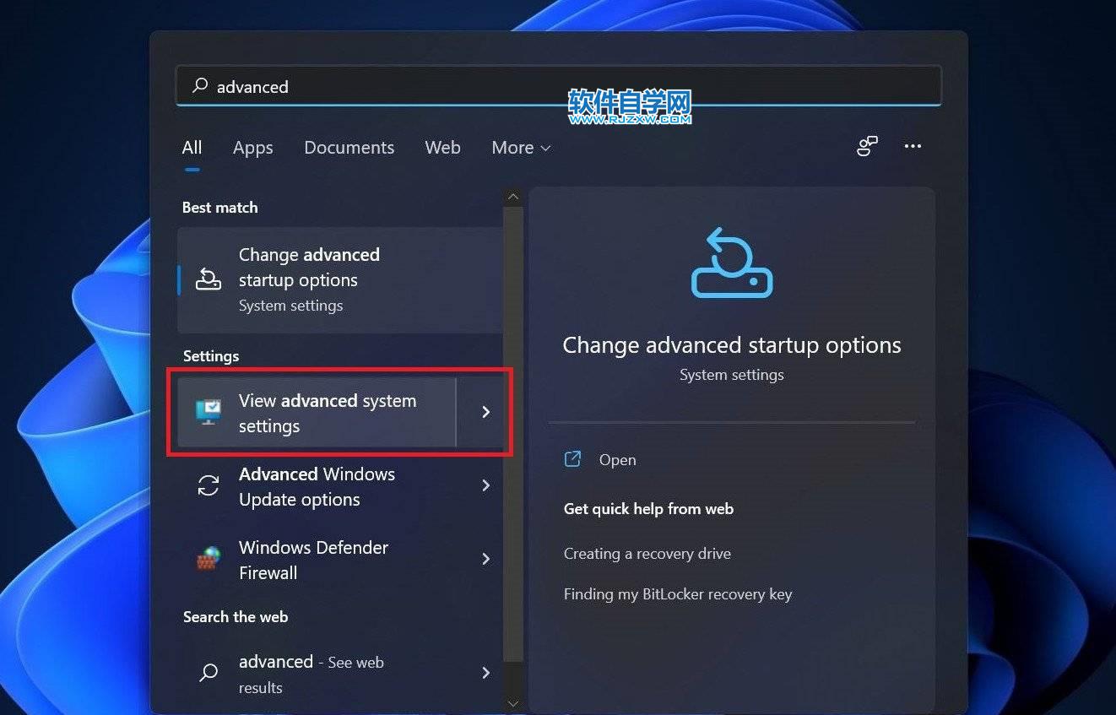Open the More filter dropdown
The height and width of the screenshot is (715, 1116).
click(x=521, y=148)
